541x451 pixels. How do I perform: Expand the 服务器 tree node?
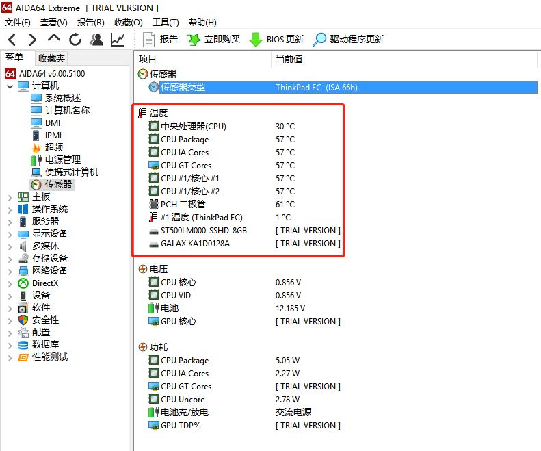coord(10,222)
